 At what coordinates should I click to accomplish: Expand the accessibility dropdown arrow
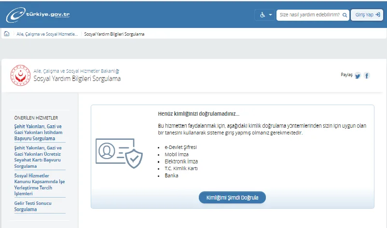click(x=271, y=15)
